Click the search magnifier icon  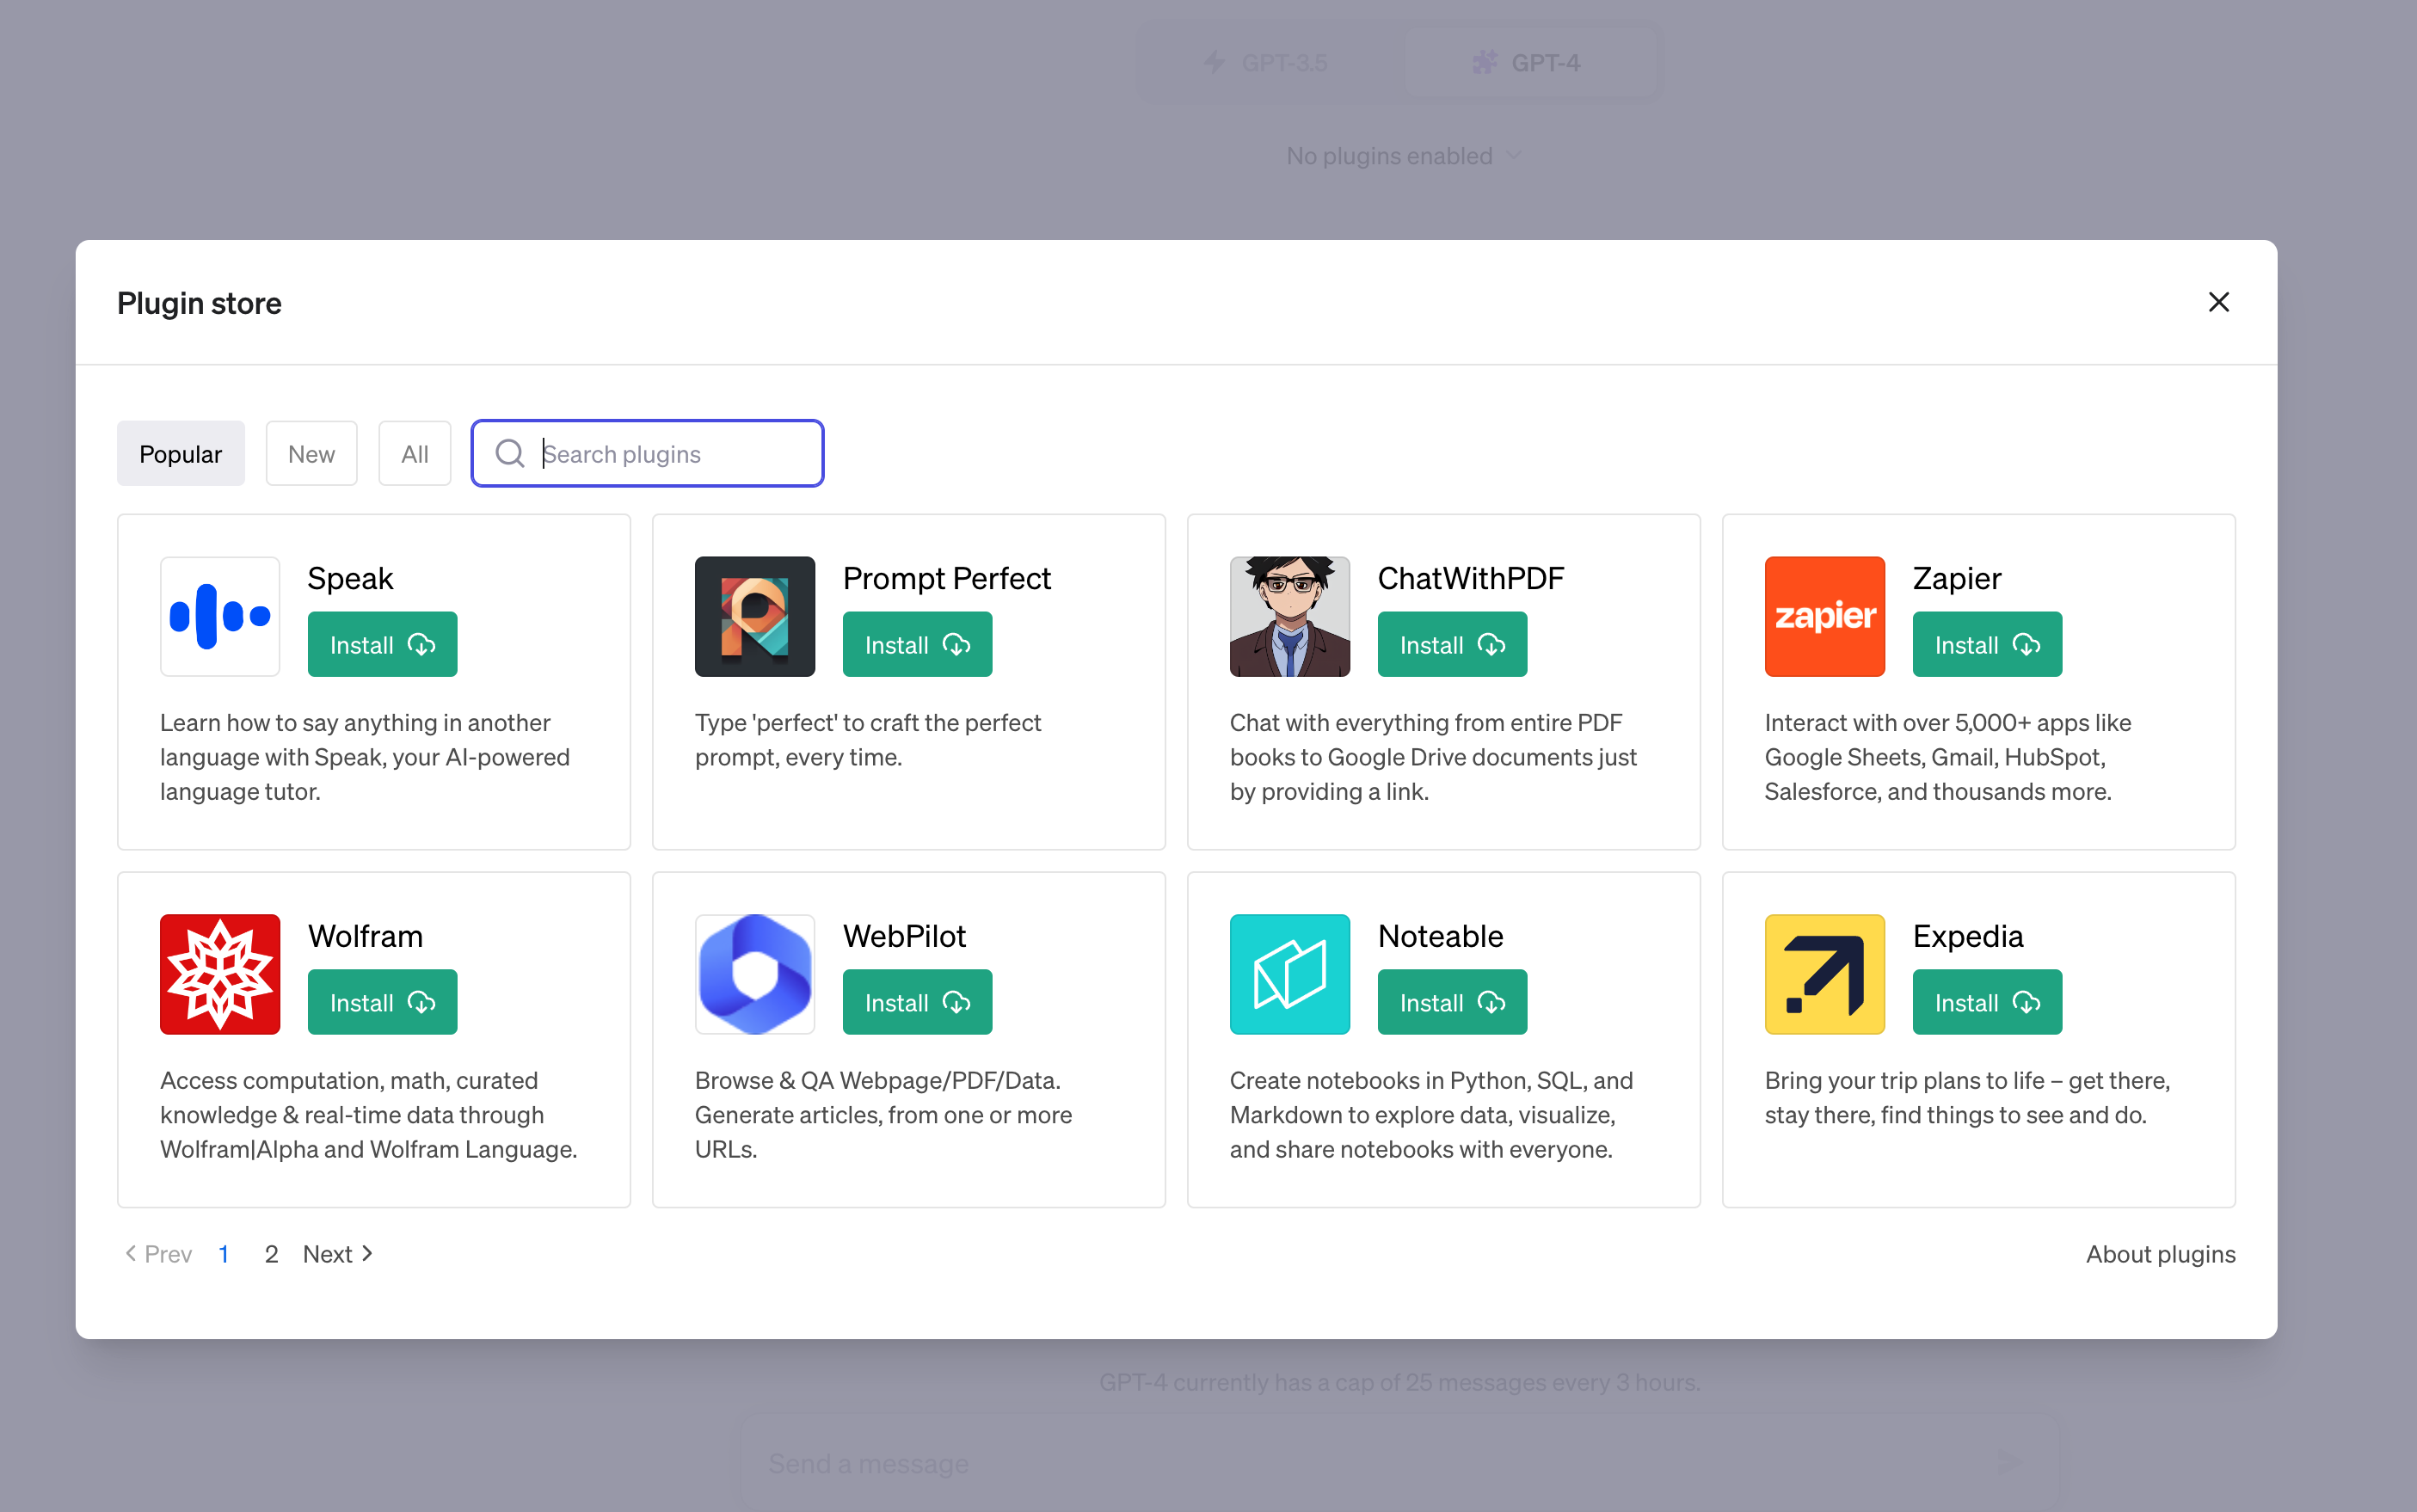510,454
